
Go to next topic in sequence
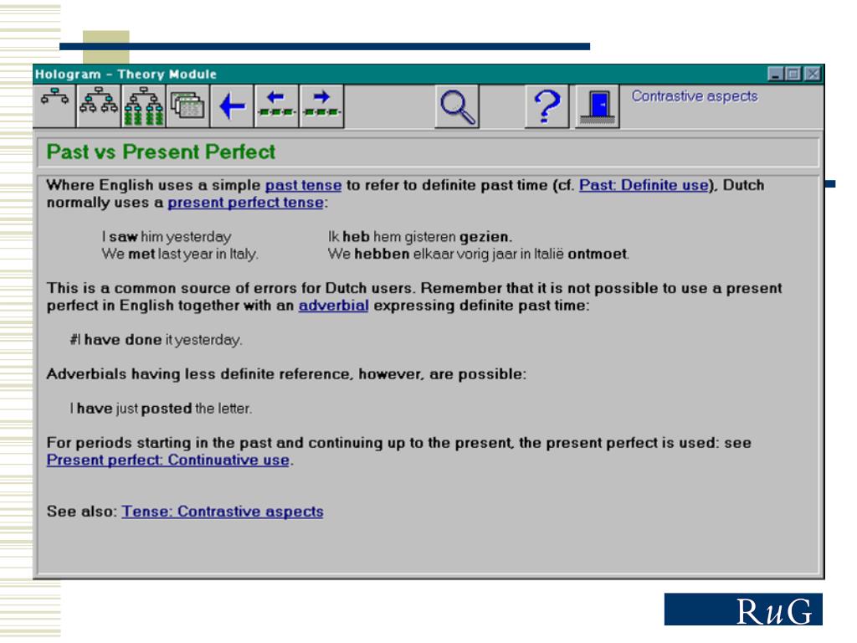click(x=321, y=106)
